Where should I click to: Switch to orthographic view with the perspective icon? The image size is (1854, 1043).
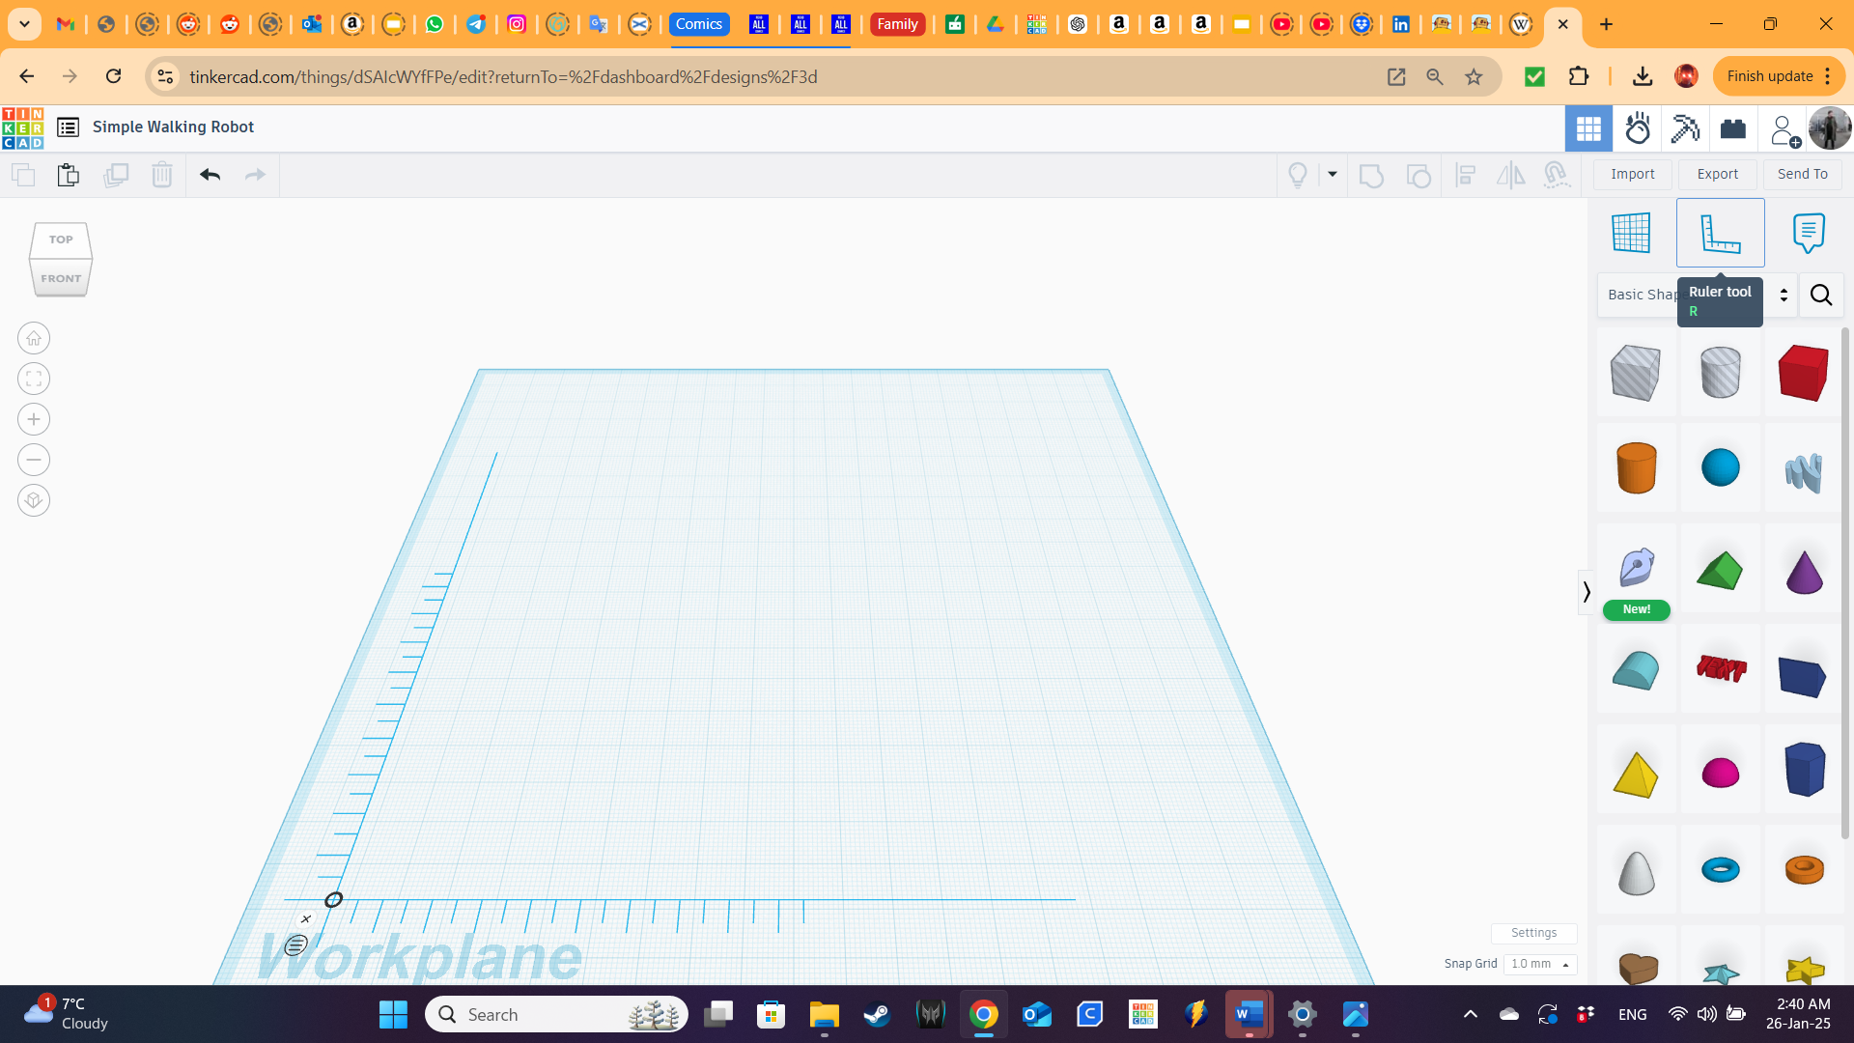[x=33, y=500]
